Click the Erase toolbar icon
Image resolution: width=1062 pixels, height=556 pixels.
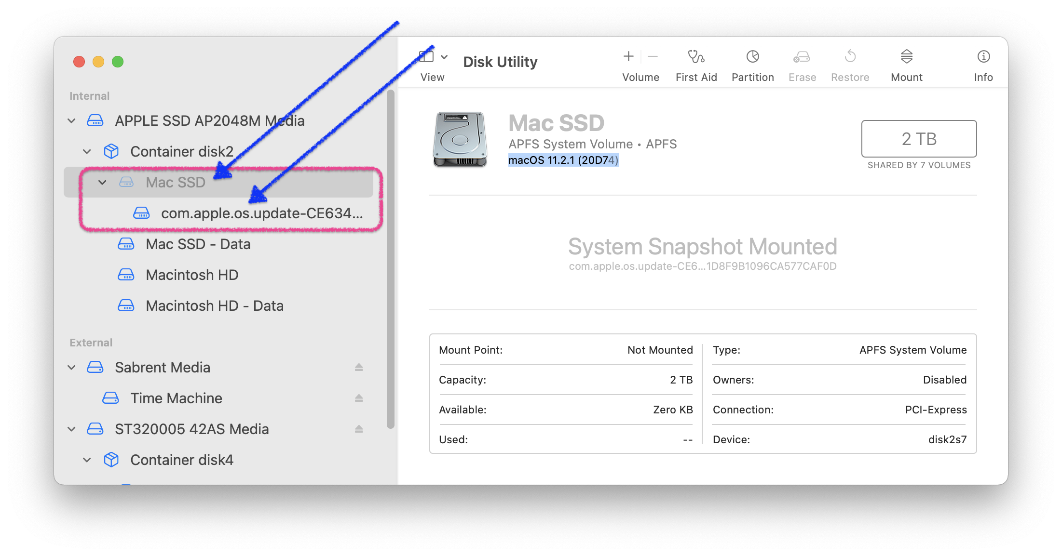click(802, 57)
